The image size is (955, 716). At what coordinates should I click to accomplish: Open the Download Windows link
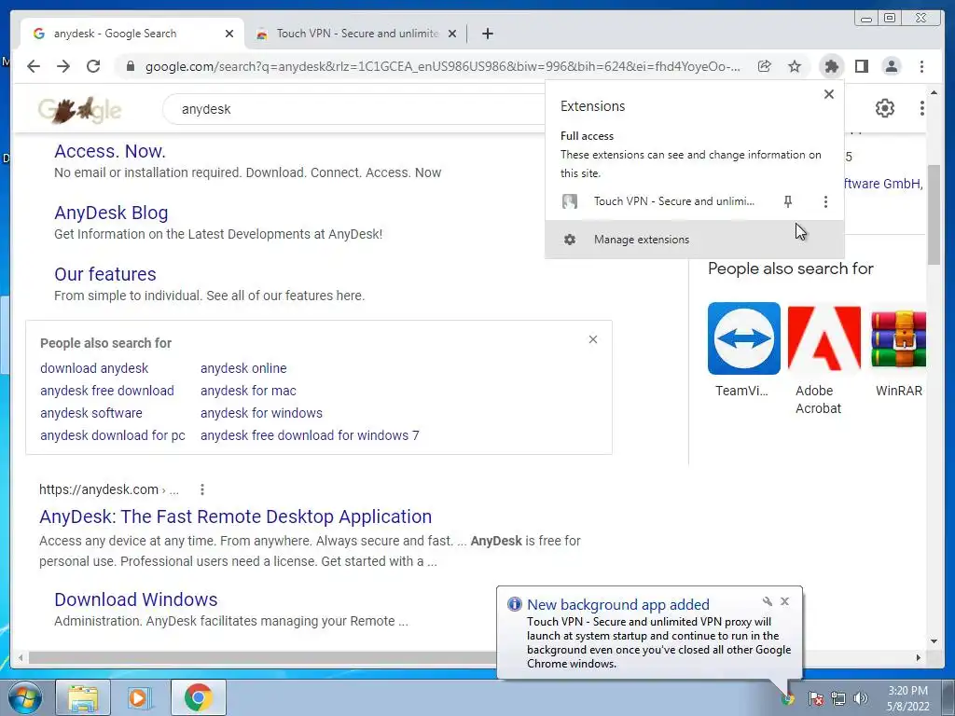click(x=136, y=599)
